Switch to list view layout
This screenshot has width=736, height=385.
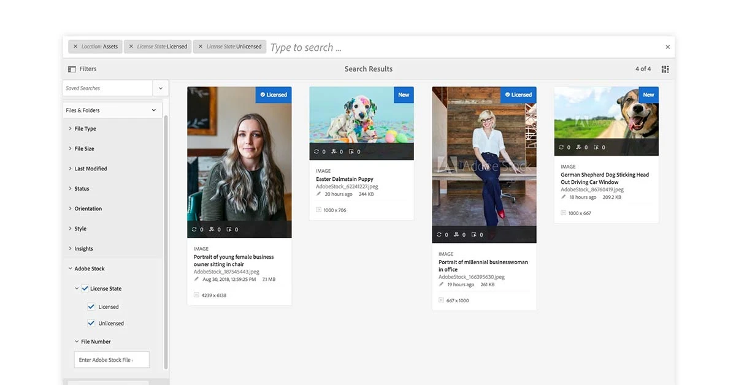(665, 69)
